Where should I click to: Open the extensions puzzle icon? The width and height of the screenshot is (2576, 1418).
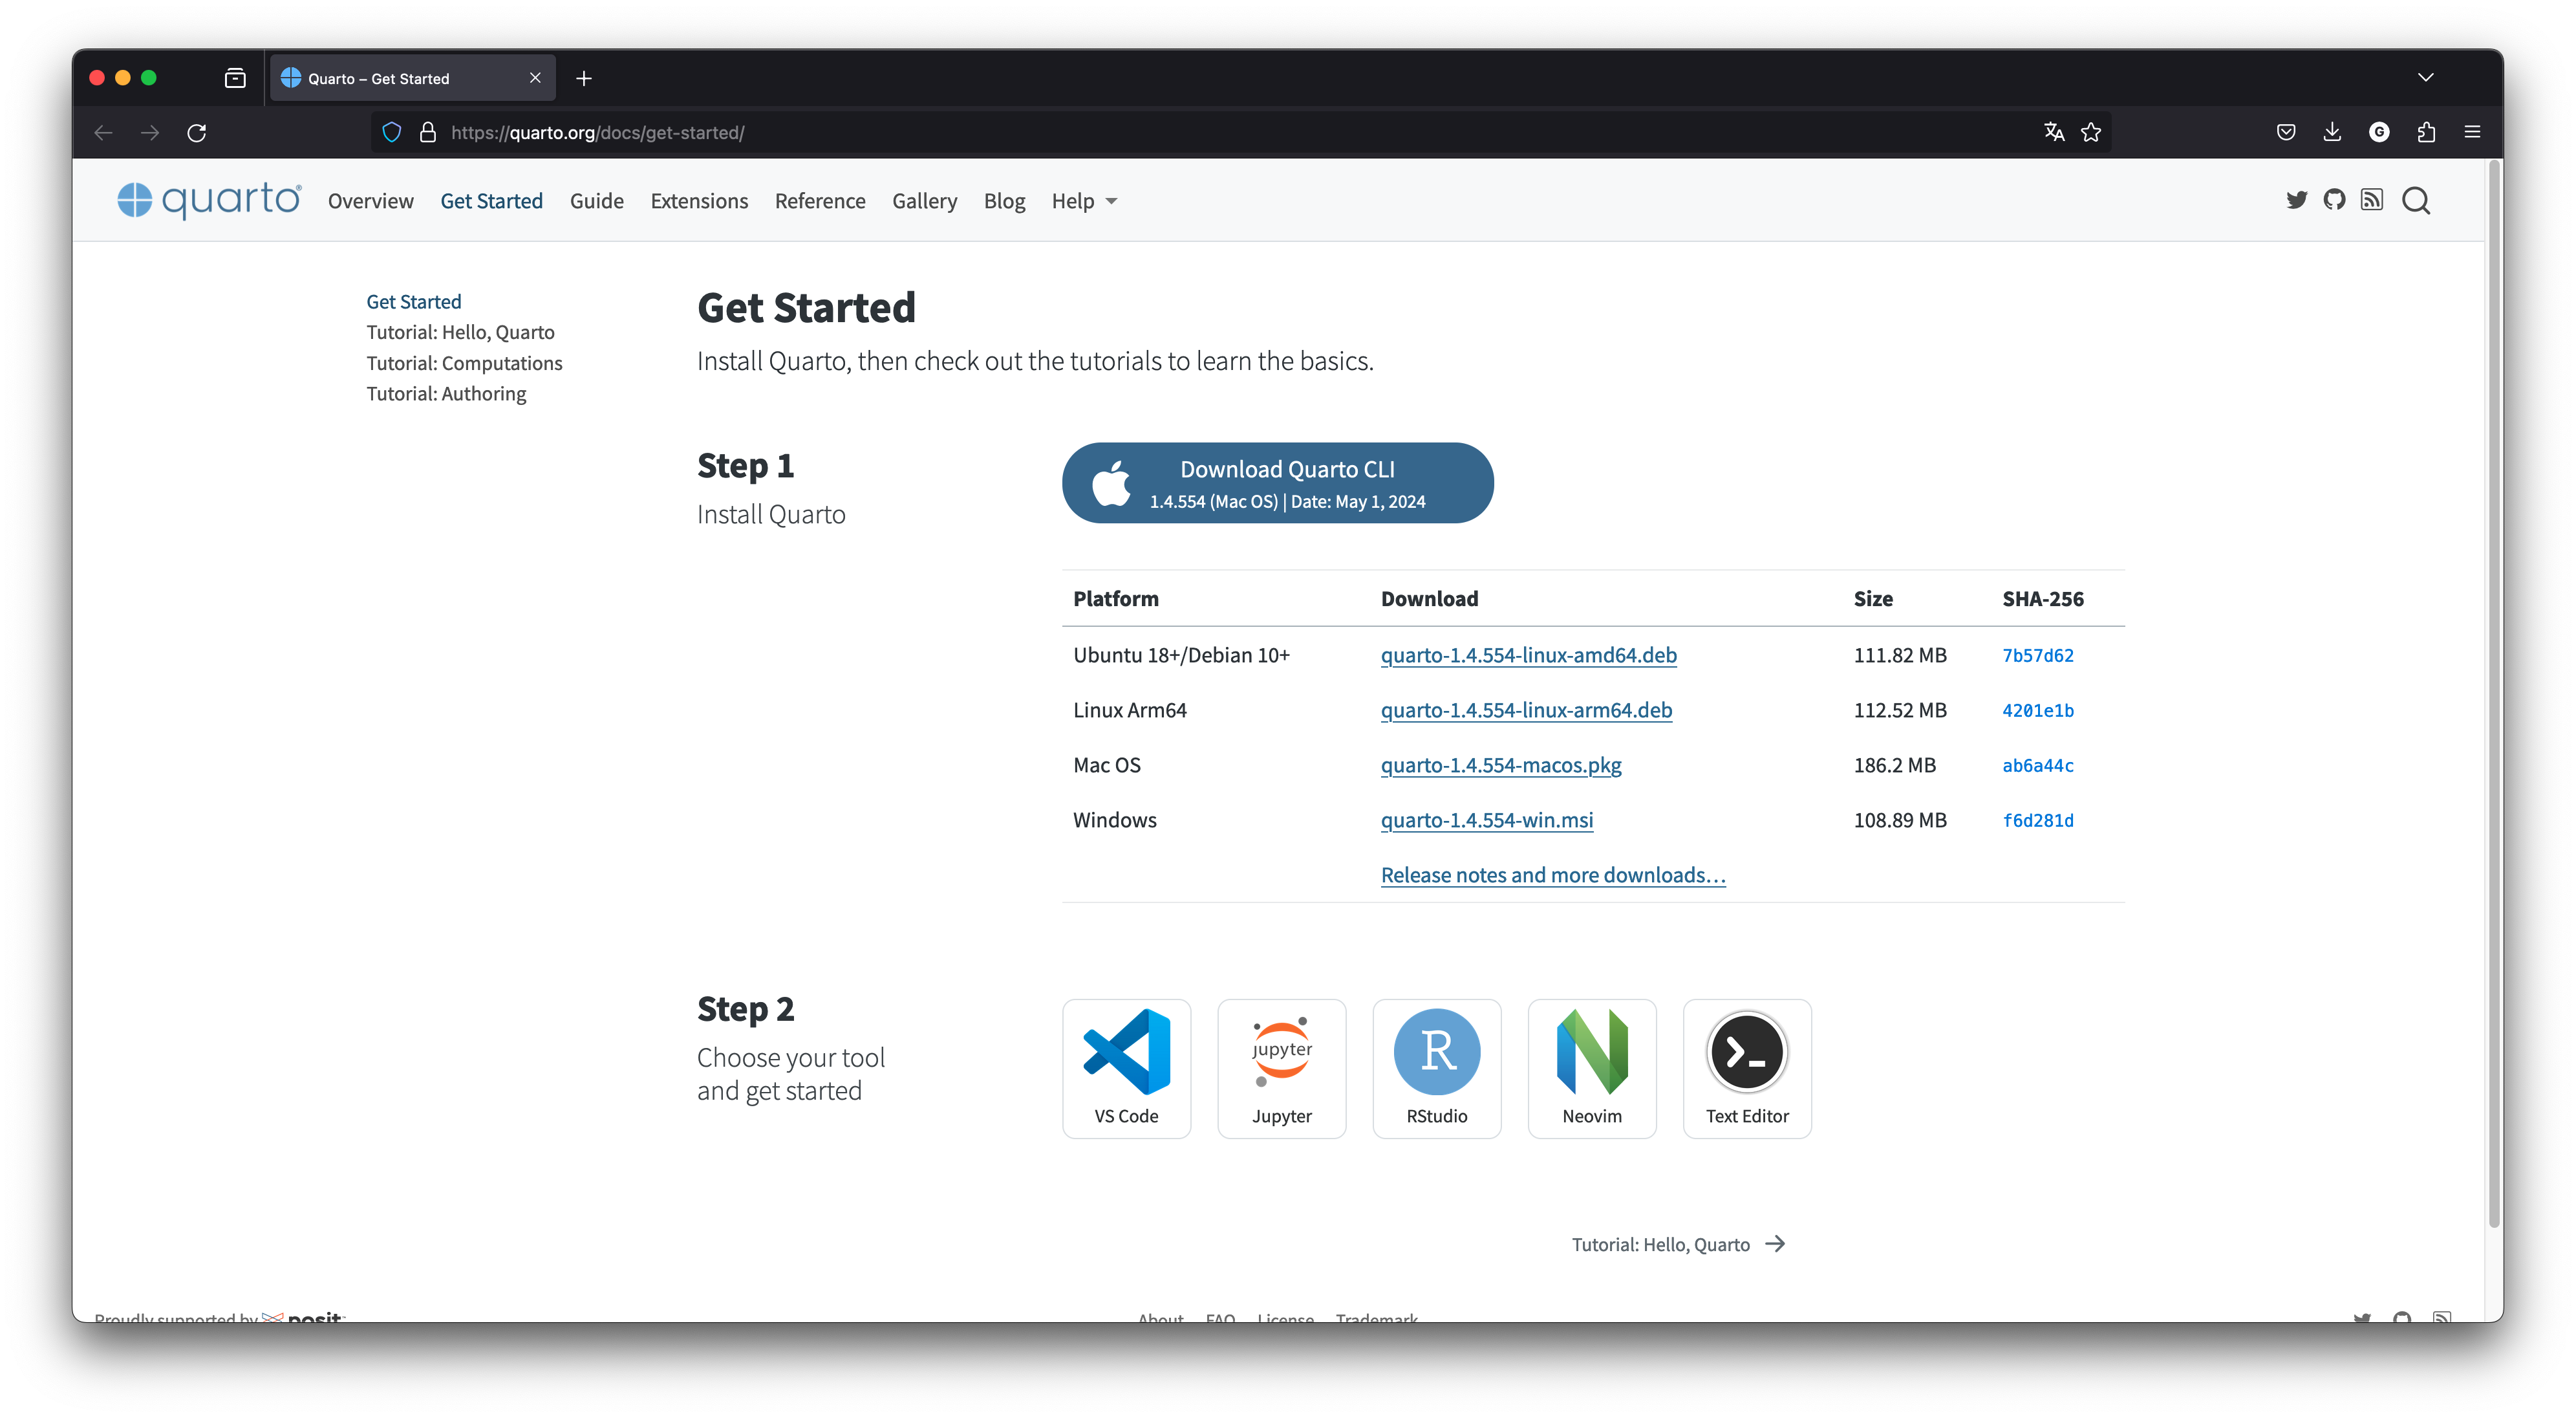[x=2426, y=132]
